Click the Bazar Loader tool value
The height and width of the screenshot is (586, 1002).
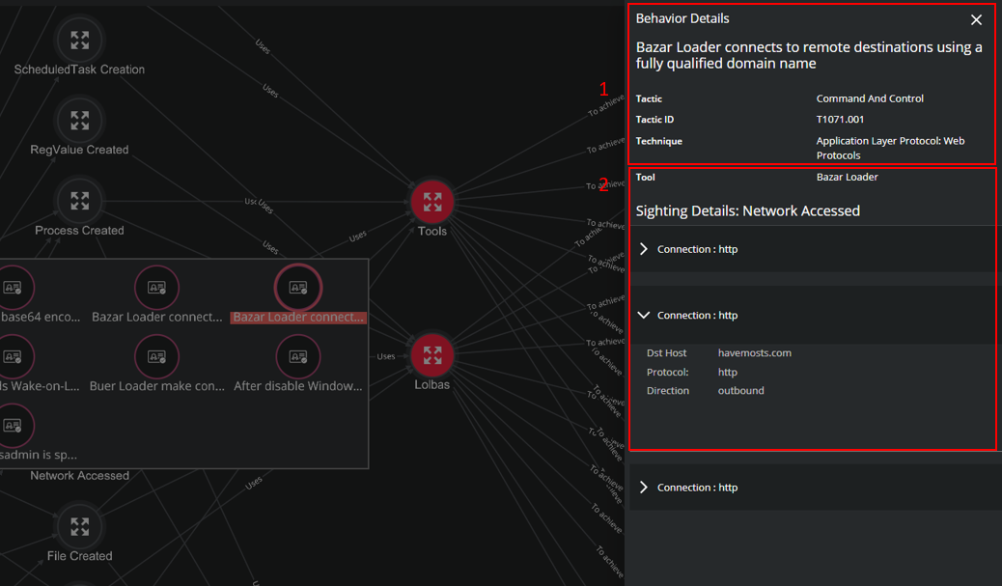click(847, 177)
